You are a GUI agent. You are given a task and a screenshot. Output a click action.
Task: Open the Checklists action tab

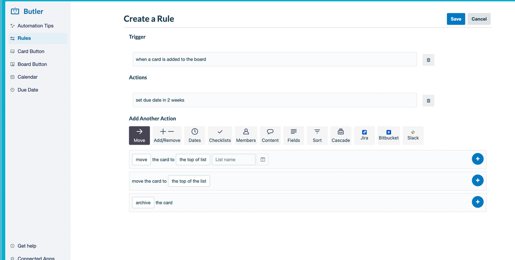(x=220, y=135)
